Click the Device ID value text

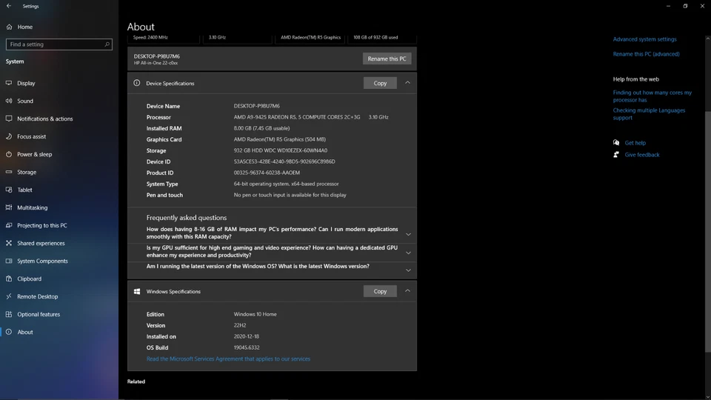point(284,161)
